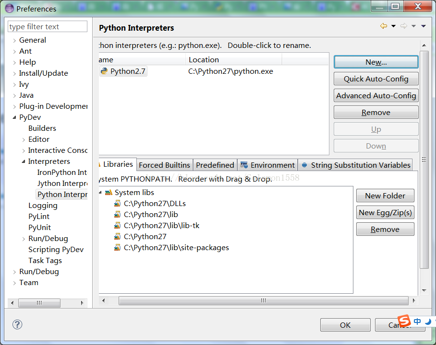Open the preferences view menu dropdown
Screen dimensions: 436x345
424,26
